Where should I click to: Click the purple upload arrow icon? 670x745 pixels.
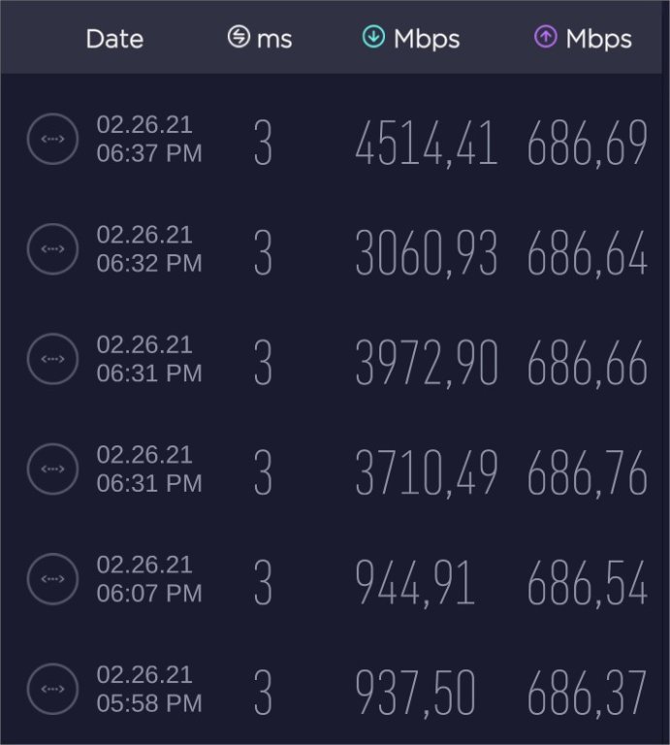546,38
